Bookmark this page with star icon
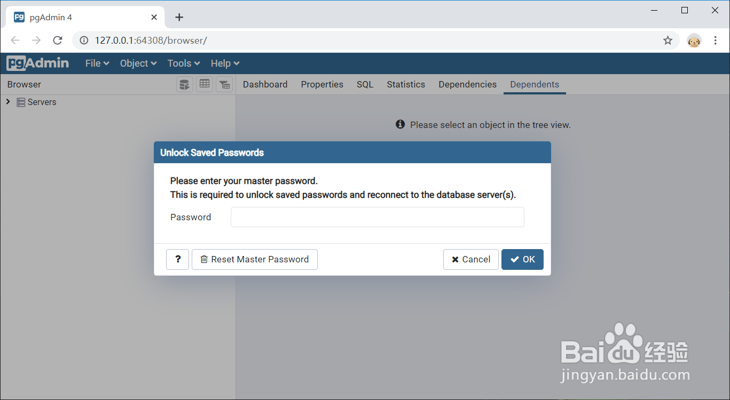 point(668,41)
